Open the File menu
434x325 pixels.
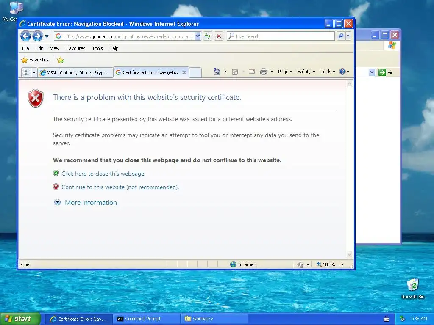pos(25,48)
